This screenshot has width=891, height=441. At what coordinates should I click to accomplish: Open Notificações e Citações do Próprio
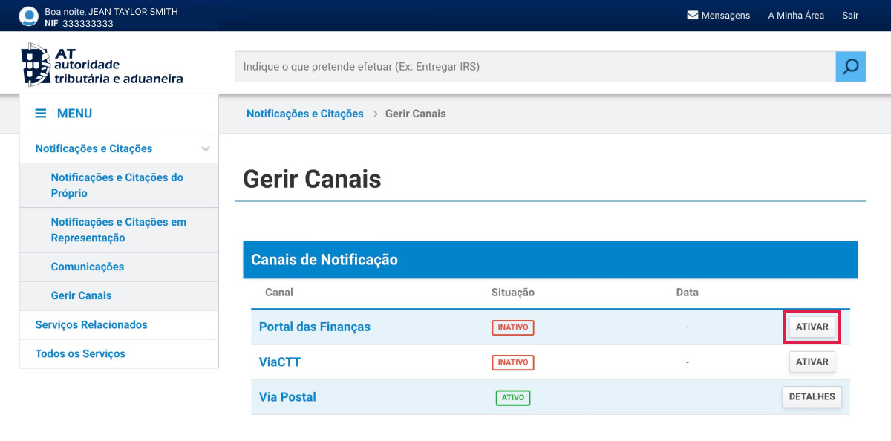point(117,186)
